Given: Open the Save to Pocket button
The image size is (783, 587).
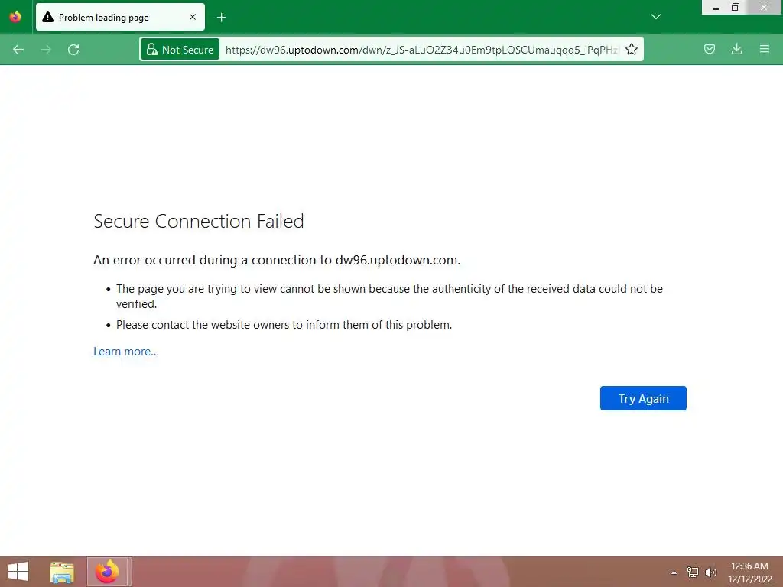Looking at the screenshot, I should (710, 50).
